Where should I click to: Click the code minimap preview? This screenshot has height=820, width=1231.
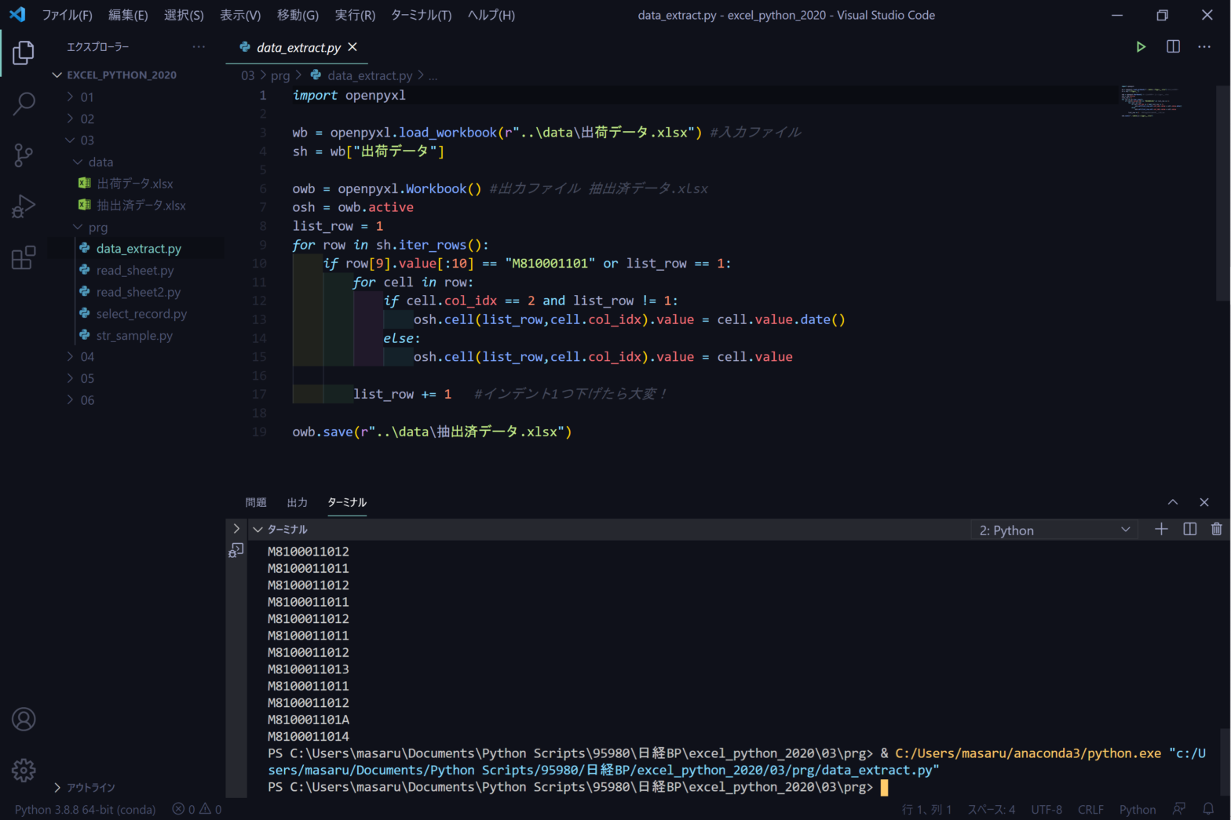1150,100
